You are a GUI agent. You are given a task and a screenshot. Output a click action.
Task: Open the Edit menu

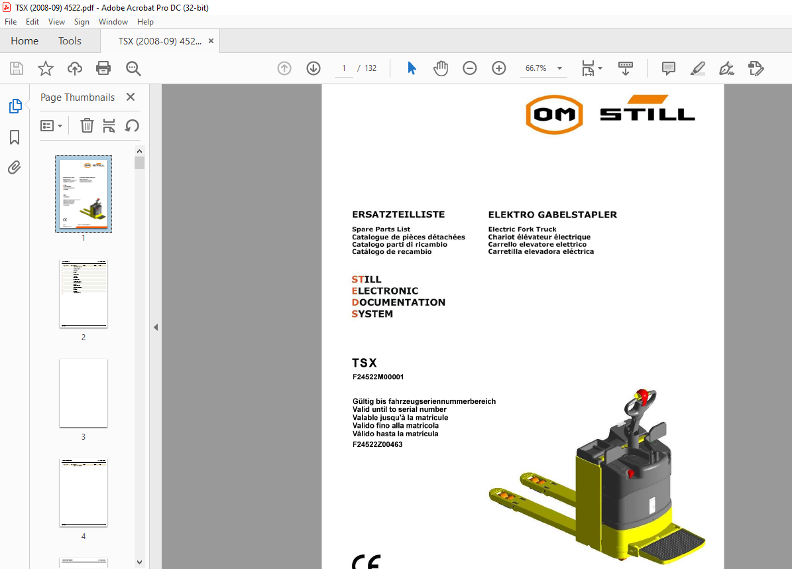tap(32, 22)
